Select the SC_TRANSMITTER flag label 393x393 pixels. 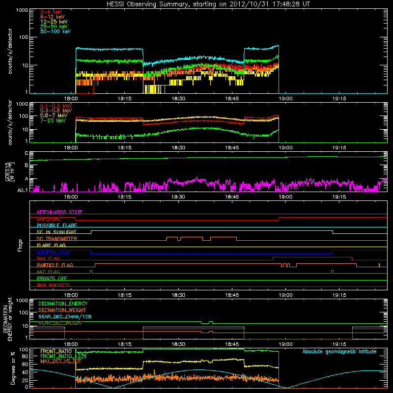56,239
